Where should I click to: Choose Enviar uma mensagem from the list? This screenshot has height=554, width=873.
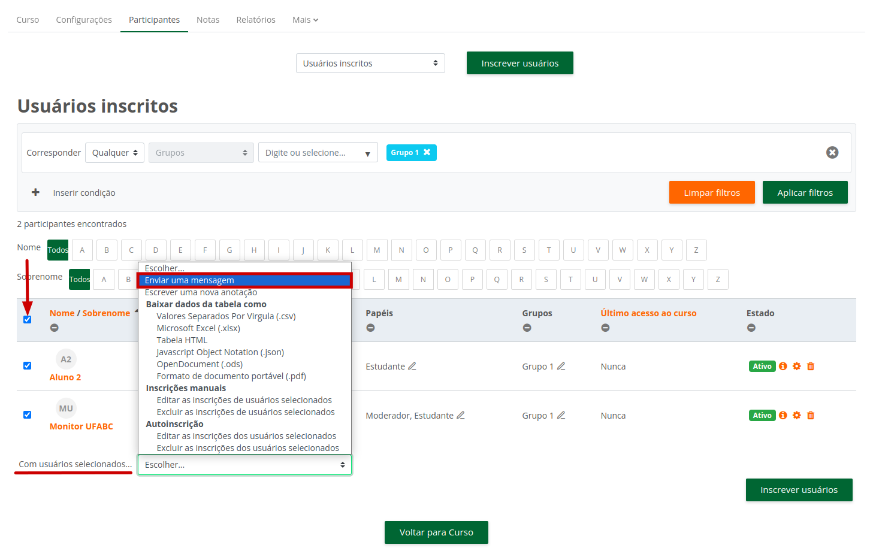pos(244,280)
